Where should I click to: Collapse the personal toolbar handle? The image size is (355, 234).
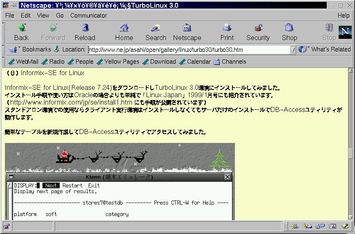pos(3,62)
